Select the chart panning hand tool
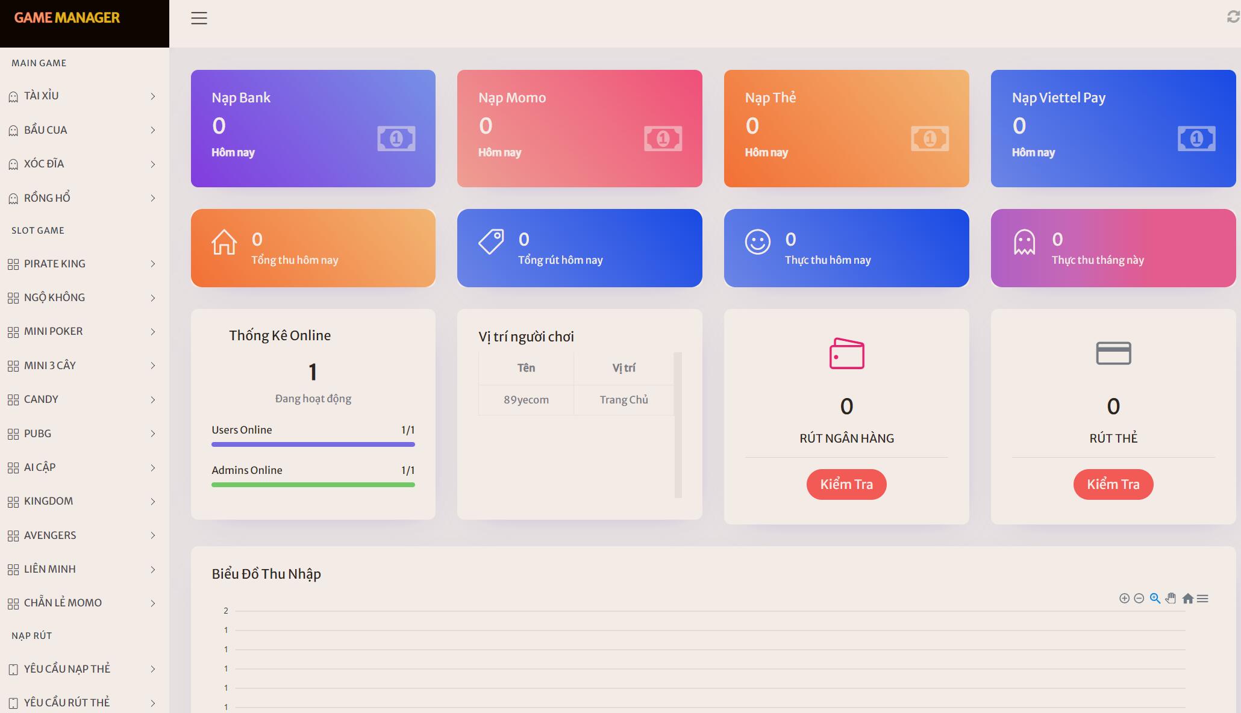The image size is (1241, 713). 1171,598
